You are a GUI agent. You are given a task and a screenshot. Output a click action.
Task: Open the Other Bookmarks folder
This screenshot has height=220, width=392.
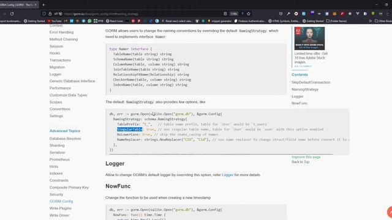click(x=383, y=21)
